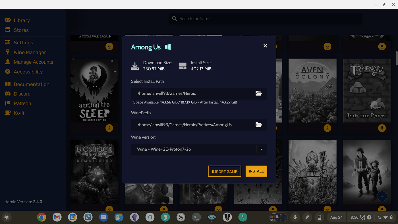This screenshot has height=224, width=398.
Task: Click the scroll-to-top arrow button
Action: click(382, 196)
